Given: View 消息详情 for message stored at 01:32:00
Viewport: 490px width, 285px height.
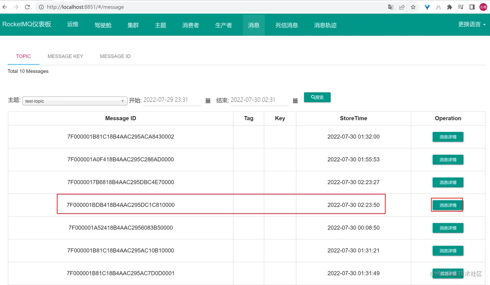Looking at the screenshot, I should click(x=448, y=137).
